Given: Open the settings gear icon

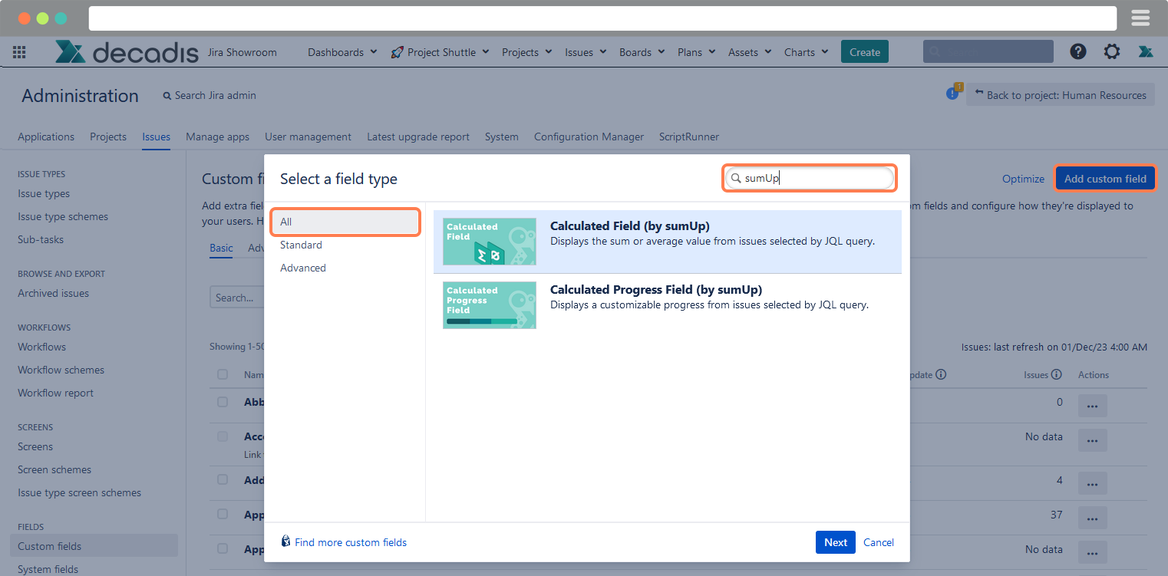Looking at the screenshot, I should pos(1111,51).
